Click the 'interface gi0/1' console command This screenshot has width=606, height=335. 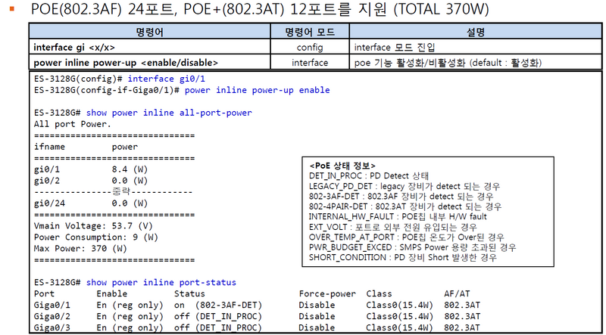click(166, 79)
